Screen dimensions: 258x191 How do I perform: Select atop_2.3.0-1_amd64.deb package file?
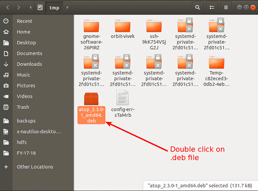tap(91, 108)
